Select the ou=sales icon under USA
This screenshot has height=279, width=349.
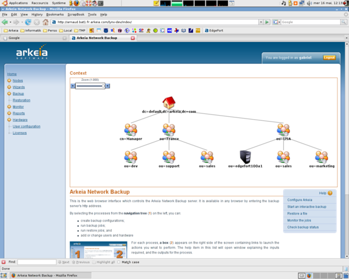283,157
